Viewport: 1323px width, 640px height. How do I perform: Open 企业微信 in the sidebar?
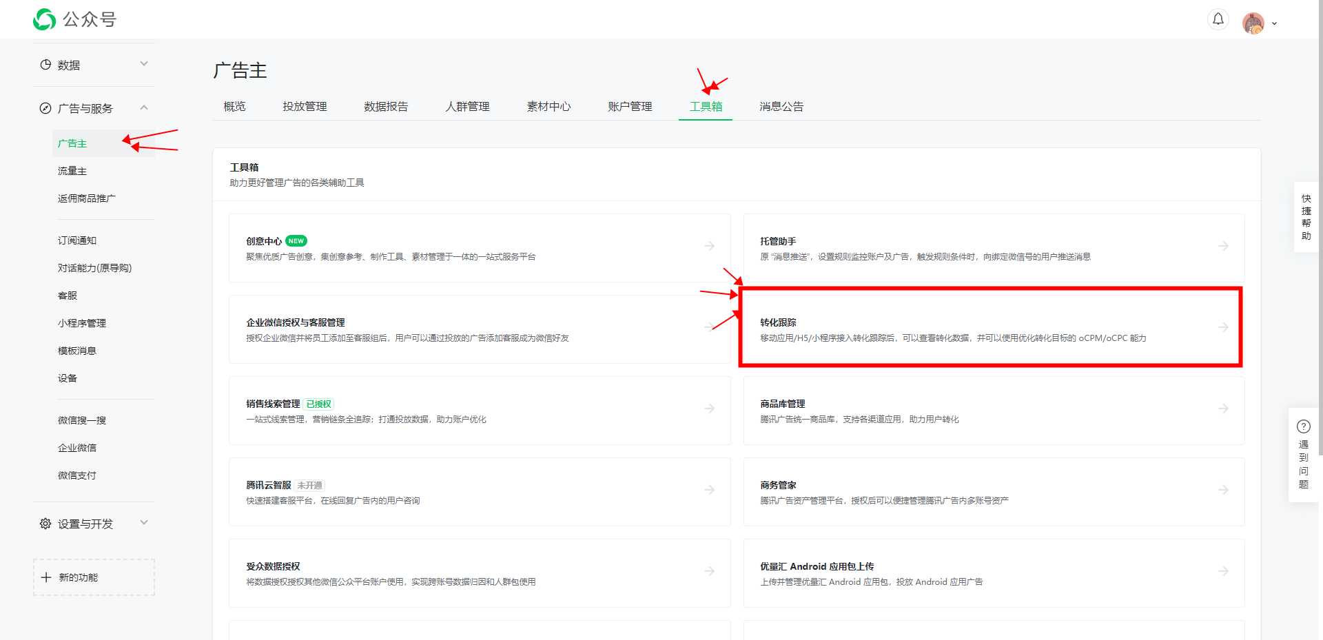pyautogui.click(x=77, y=448)
